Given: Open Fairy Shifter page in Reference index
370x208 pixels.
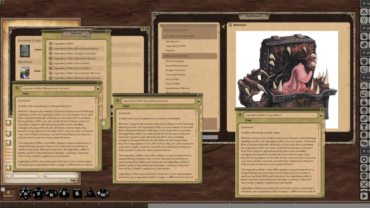Looking at the screenshot, I should [x=172, y=79].
